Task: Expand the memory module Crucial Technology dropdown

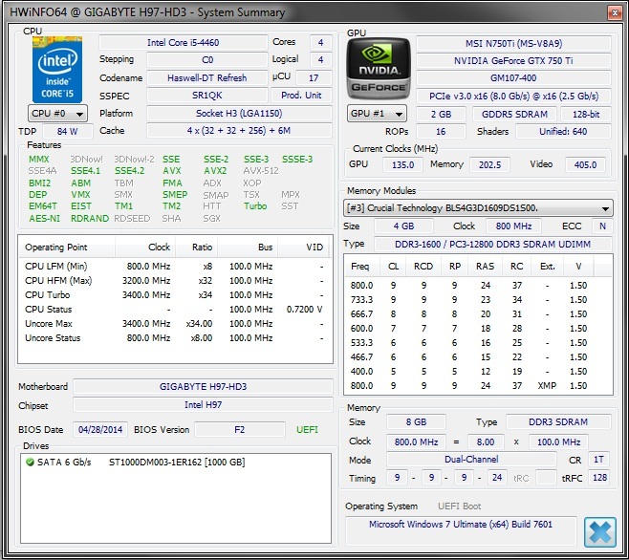Action: click(x=478, y=208)
